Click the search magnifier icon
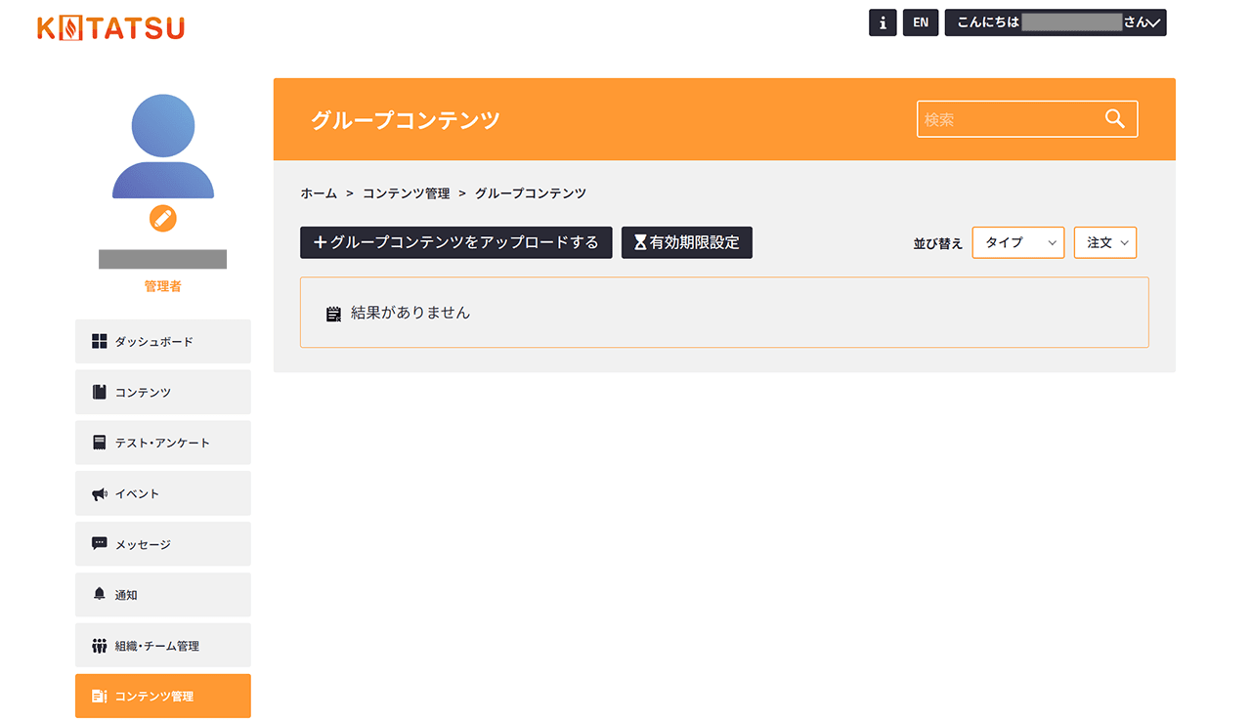 (1115, 118)
